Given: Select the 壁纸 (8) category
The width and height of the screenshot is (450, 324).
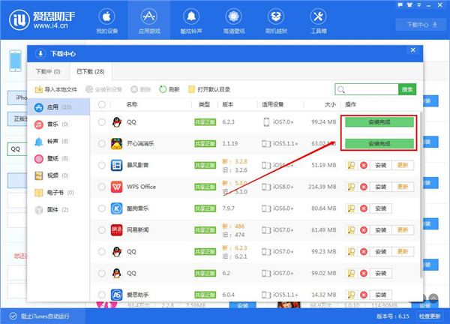Looking at the screenshot, I should (58, 158).
